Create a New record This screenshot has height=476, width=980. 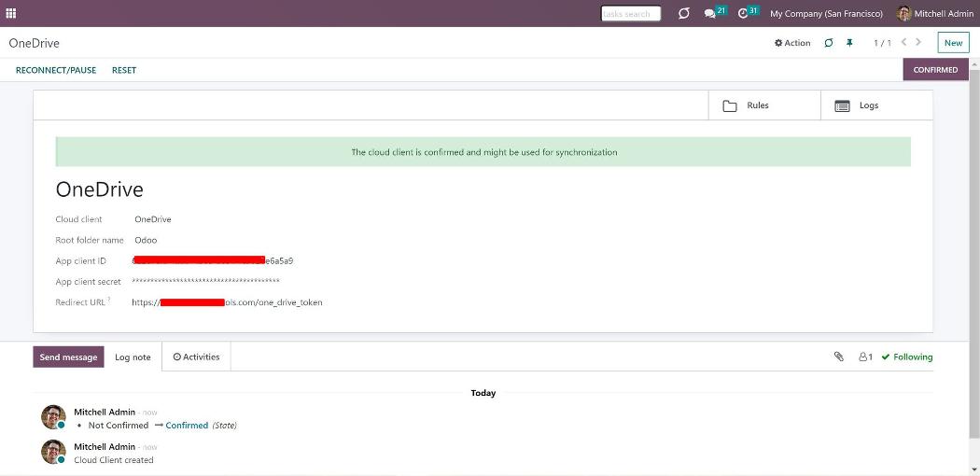click(x=953, y=43)
